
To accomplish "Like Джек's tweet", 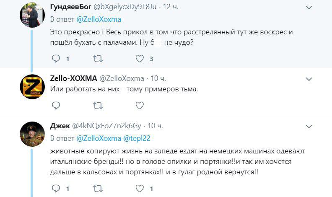I will (x=140, y=189).
